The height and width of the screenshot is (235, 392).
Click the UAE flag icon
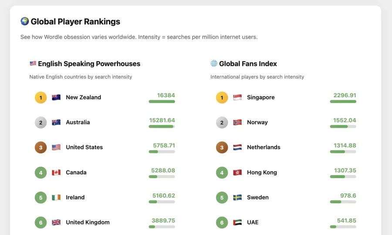pyautogui.click(x=237, y=222)
